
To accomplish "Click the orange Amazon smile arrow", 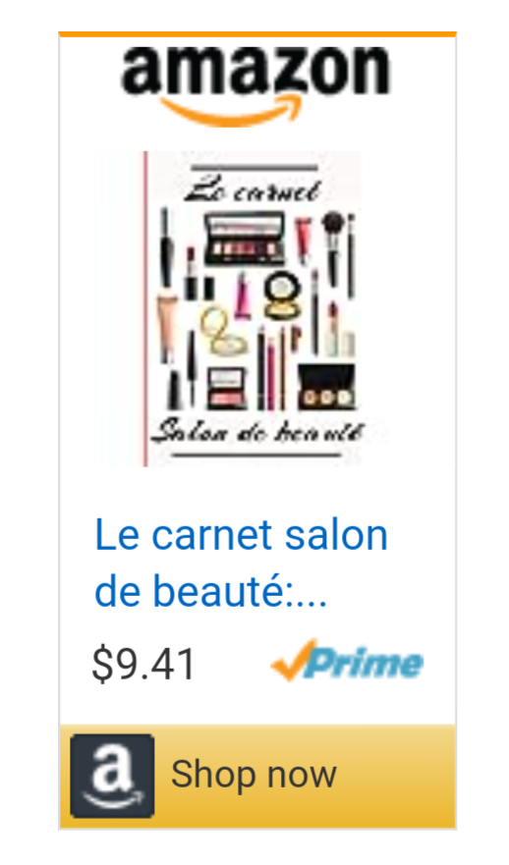I will 231,110.
